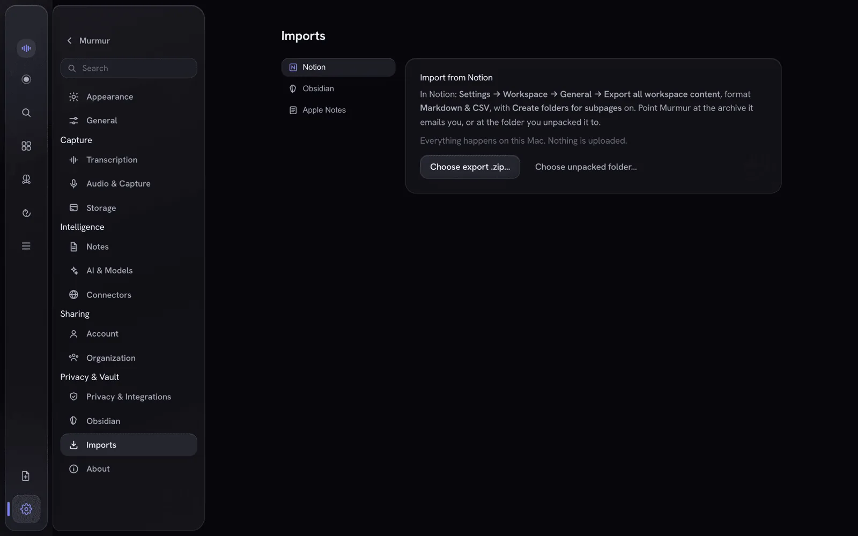Screen dimensions: 858x536
Task: Click the record circle icon in the rail
Action: click(x=26, y=79)
